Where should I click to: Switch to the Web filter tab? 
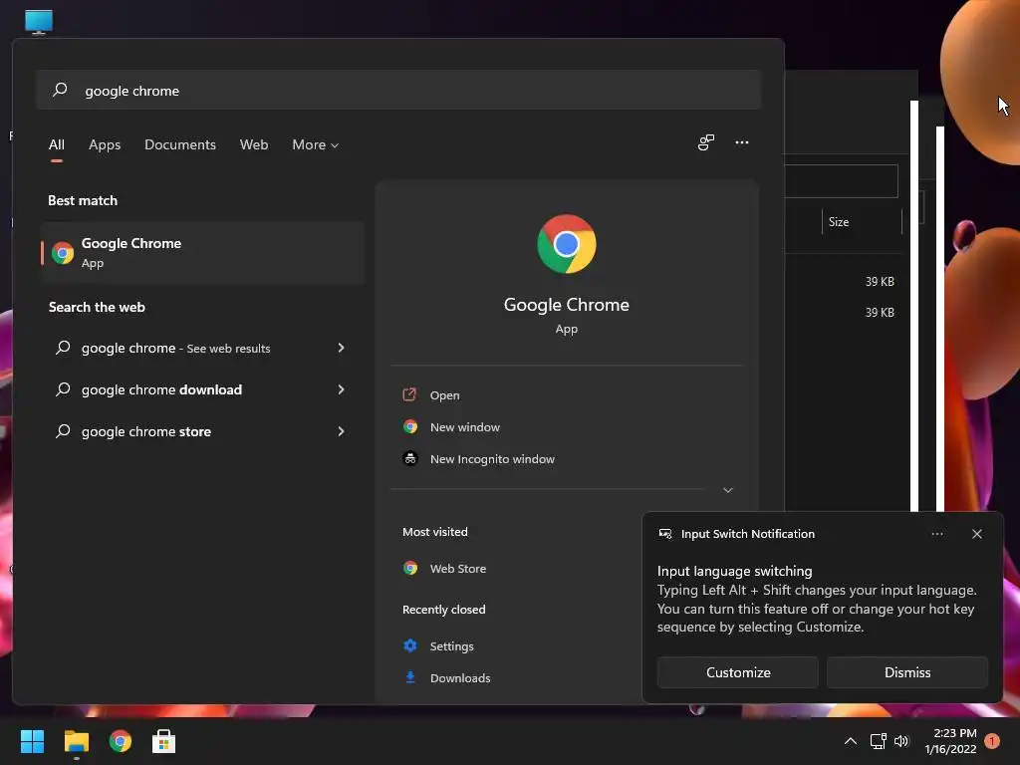254,145
